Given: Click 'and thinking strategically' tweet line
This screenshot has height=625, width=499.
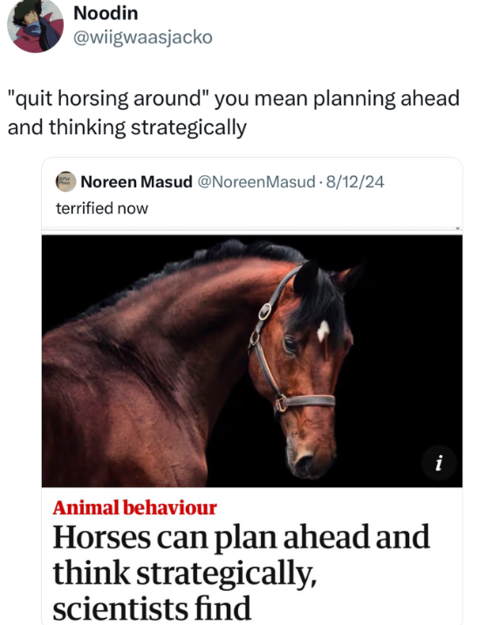Looking at the screenshot, I should 126,128.
